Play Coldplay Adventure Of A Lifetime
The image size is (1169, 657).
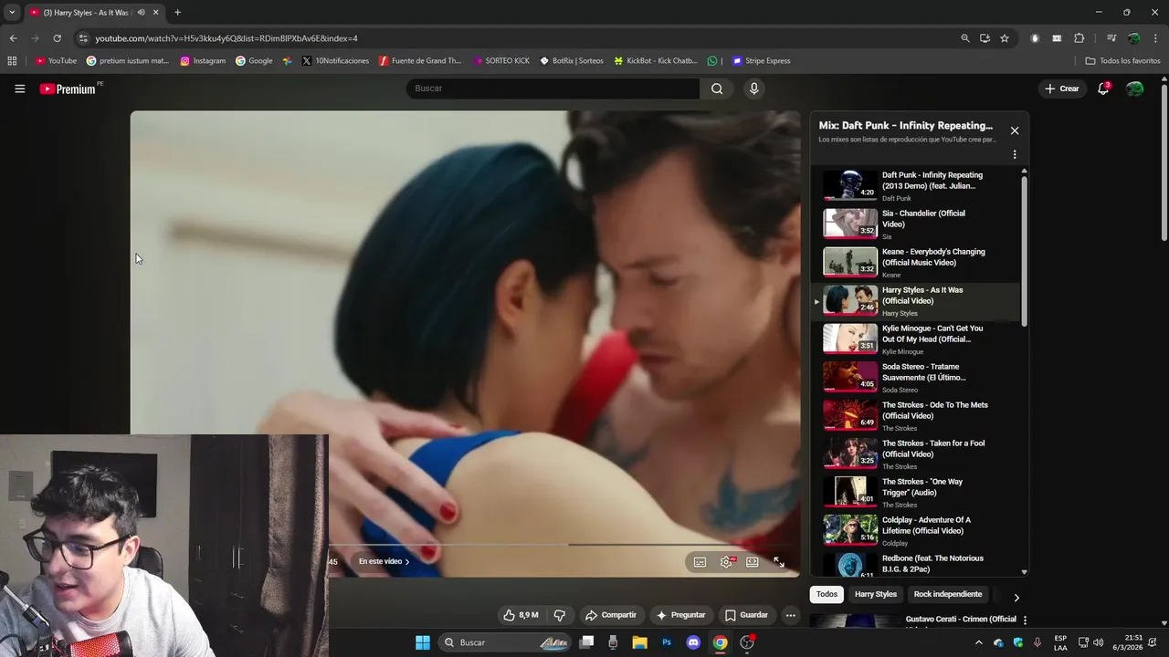(x=913, y=530)
